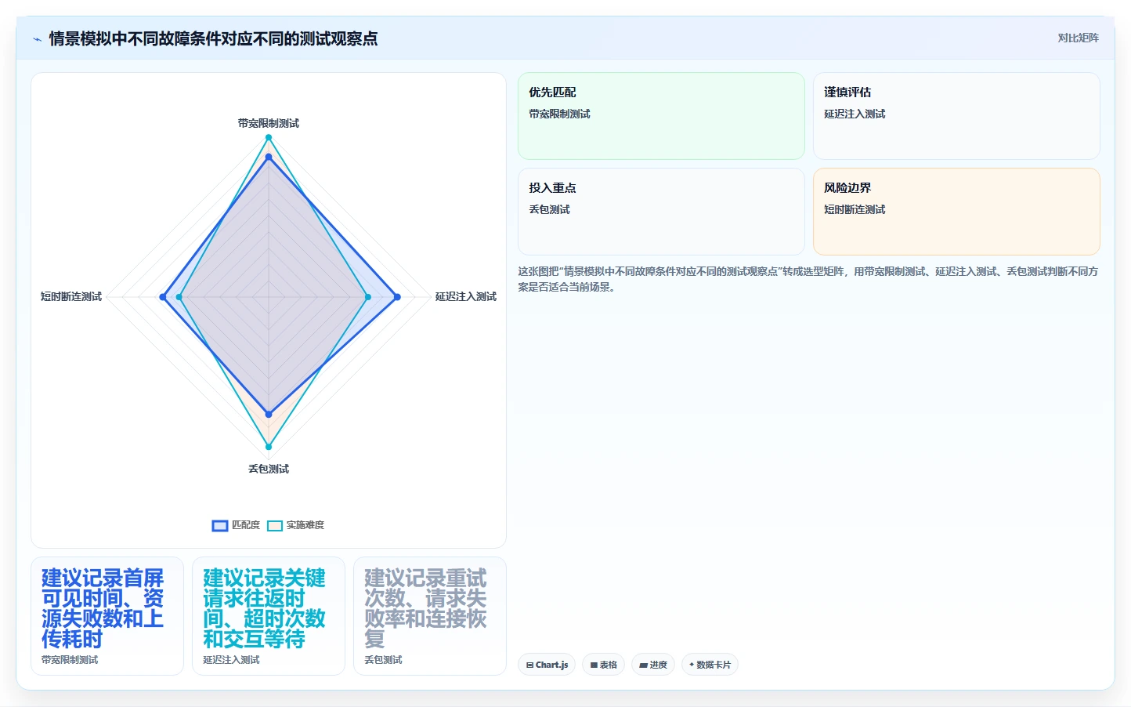
Task: Toggle the 匹配度 legend swatch
Action: tap(220, 525)
